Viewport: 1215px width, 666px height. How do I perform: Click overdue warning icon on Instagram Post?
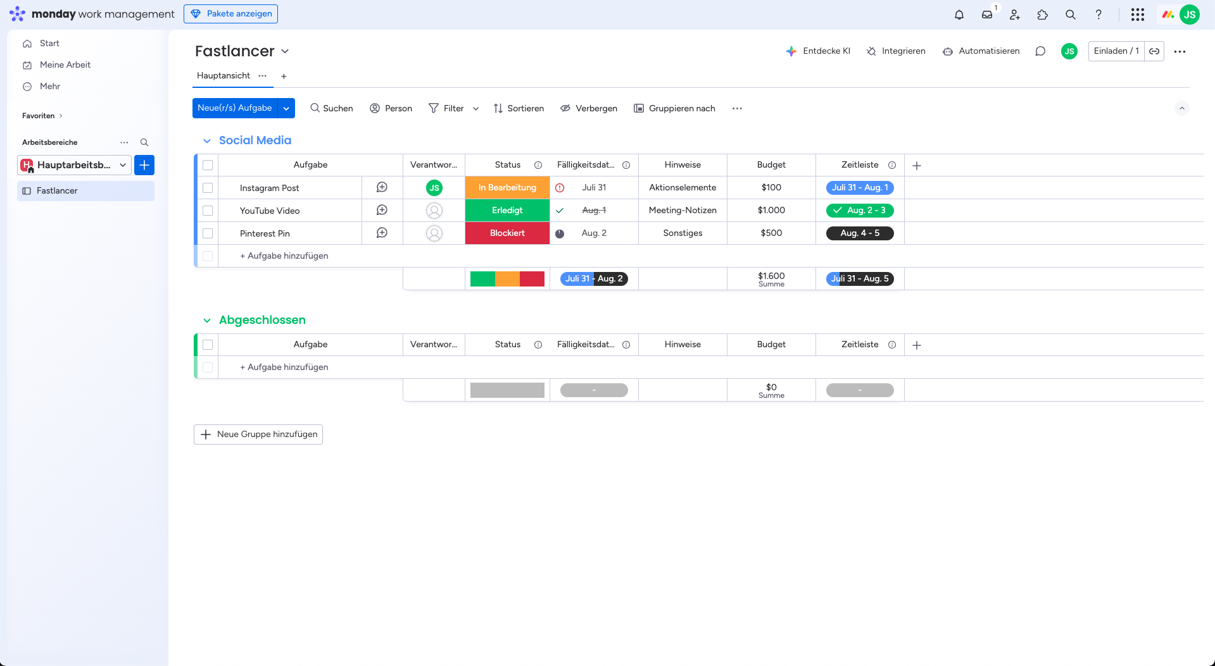[x=560, y=188]
